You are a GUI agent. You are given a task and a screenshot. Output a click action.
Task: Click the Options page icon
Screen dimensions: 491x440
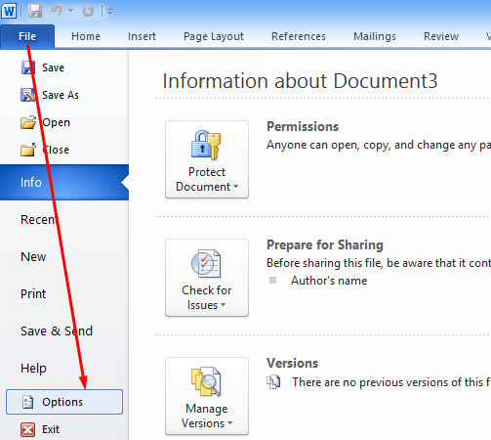[x=27, y=402]
